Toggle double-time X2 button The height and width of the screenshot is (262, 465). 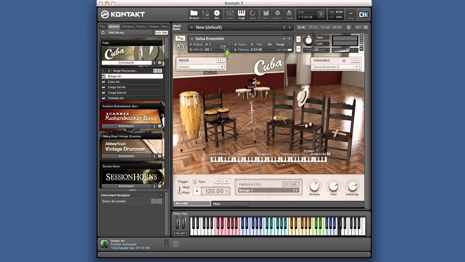pos(227,181)
